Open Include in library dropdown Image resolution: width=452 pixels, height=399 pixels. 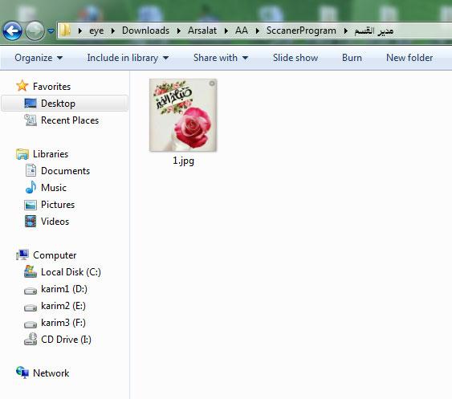128,58
